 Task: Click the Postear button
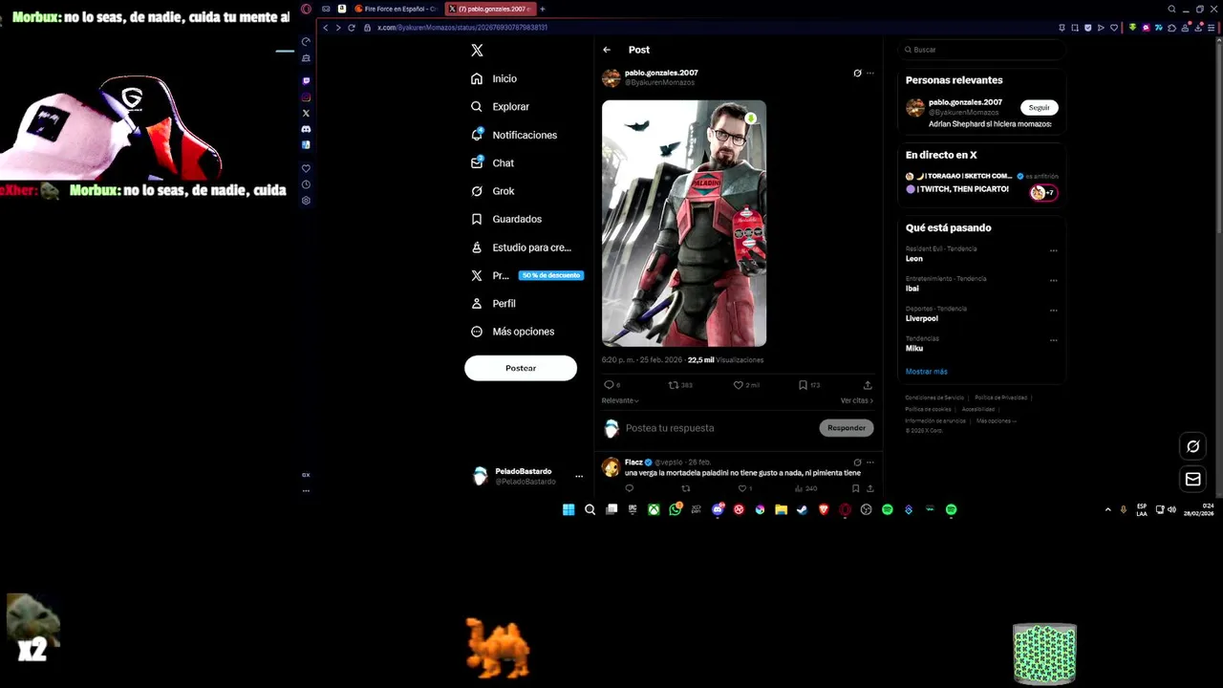[521, 368]
